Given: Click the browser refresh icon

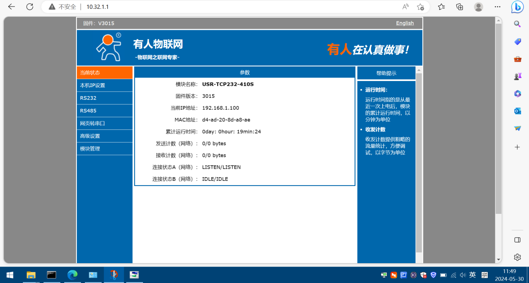Looking at the screenshot, I should pyautogui.click(x=30, y=7).
